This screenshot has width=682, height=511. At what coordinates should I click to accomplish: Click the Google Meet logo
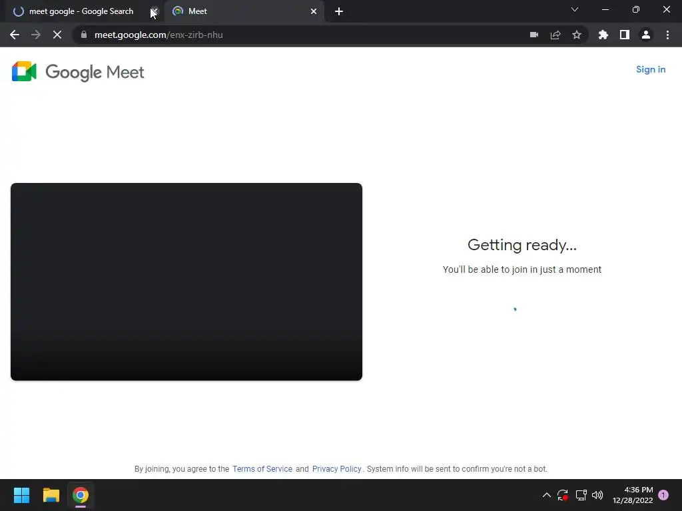pyautogui.click(x=78, y=72)
